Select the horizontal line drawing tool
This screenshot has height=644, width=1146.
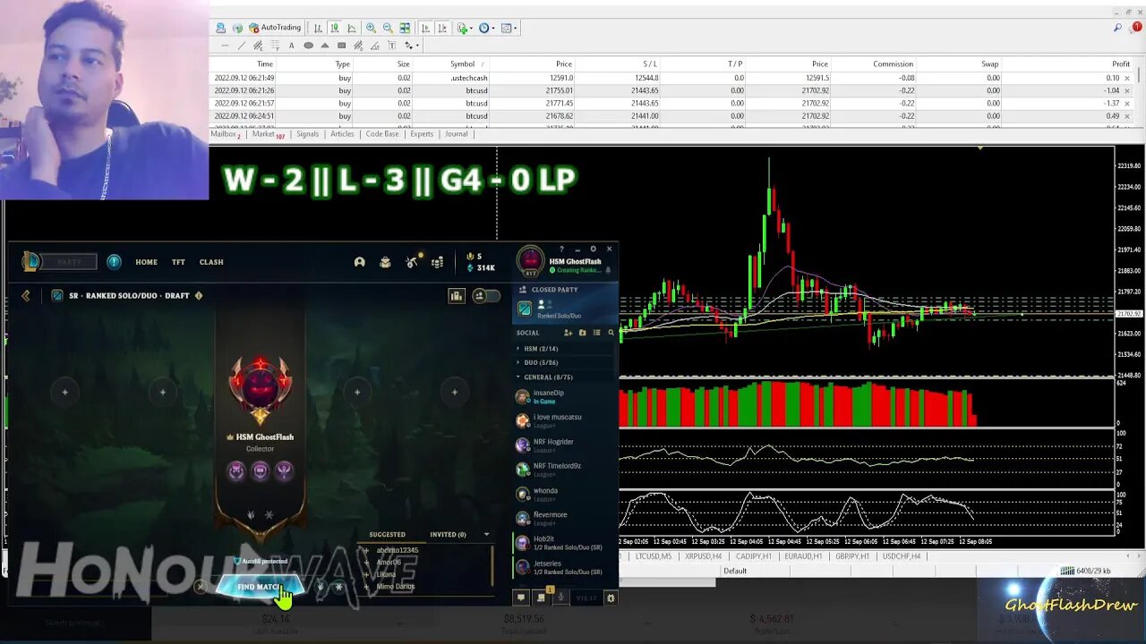click(x=225, y=46)
